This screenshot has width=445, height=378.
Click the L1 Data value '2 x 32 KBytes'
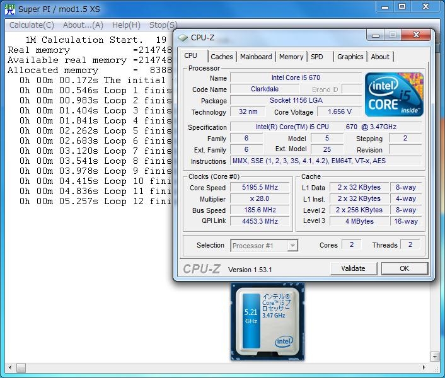pos(359,188)
